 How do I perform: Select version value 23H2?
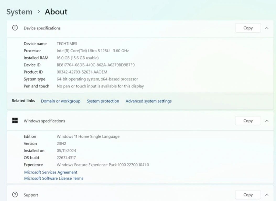61,143
